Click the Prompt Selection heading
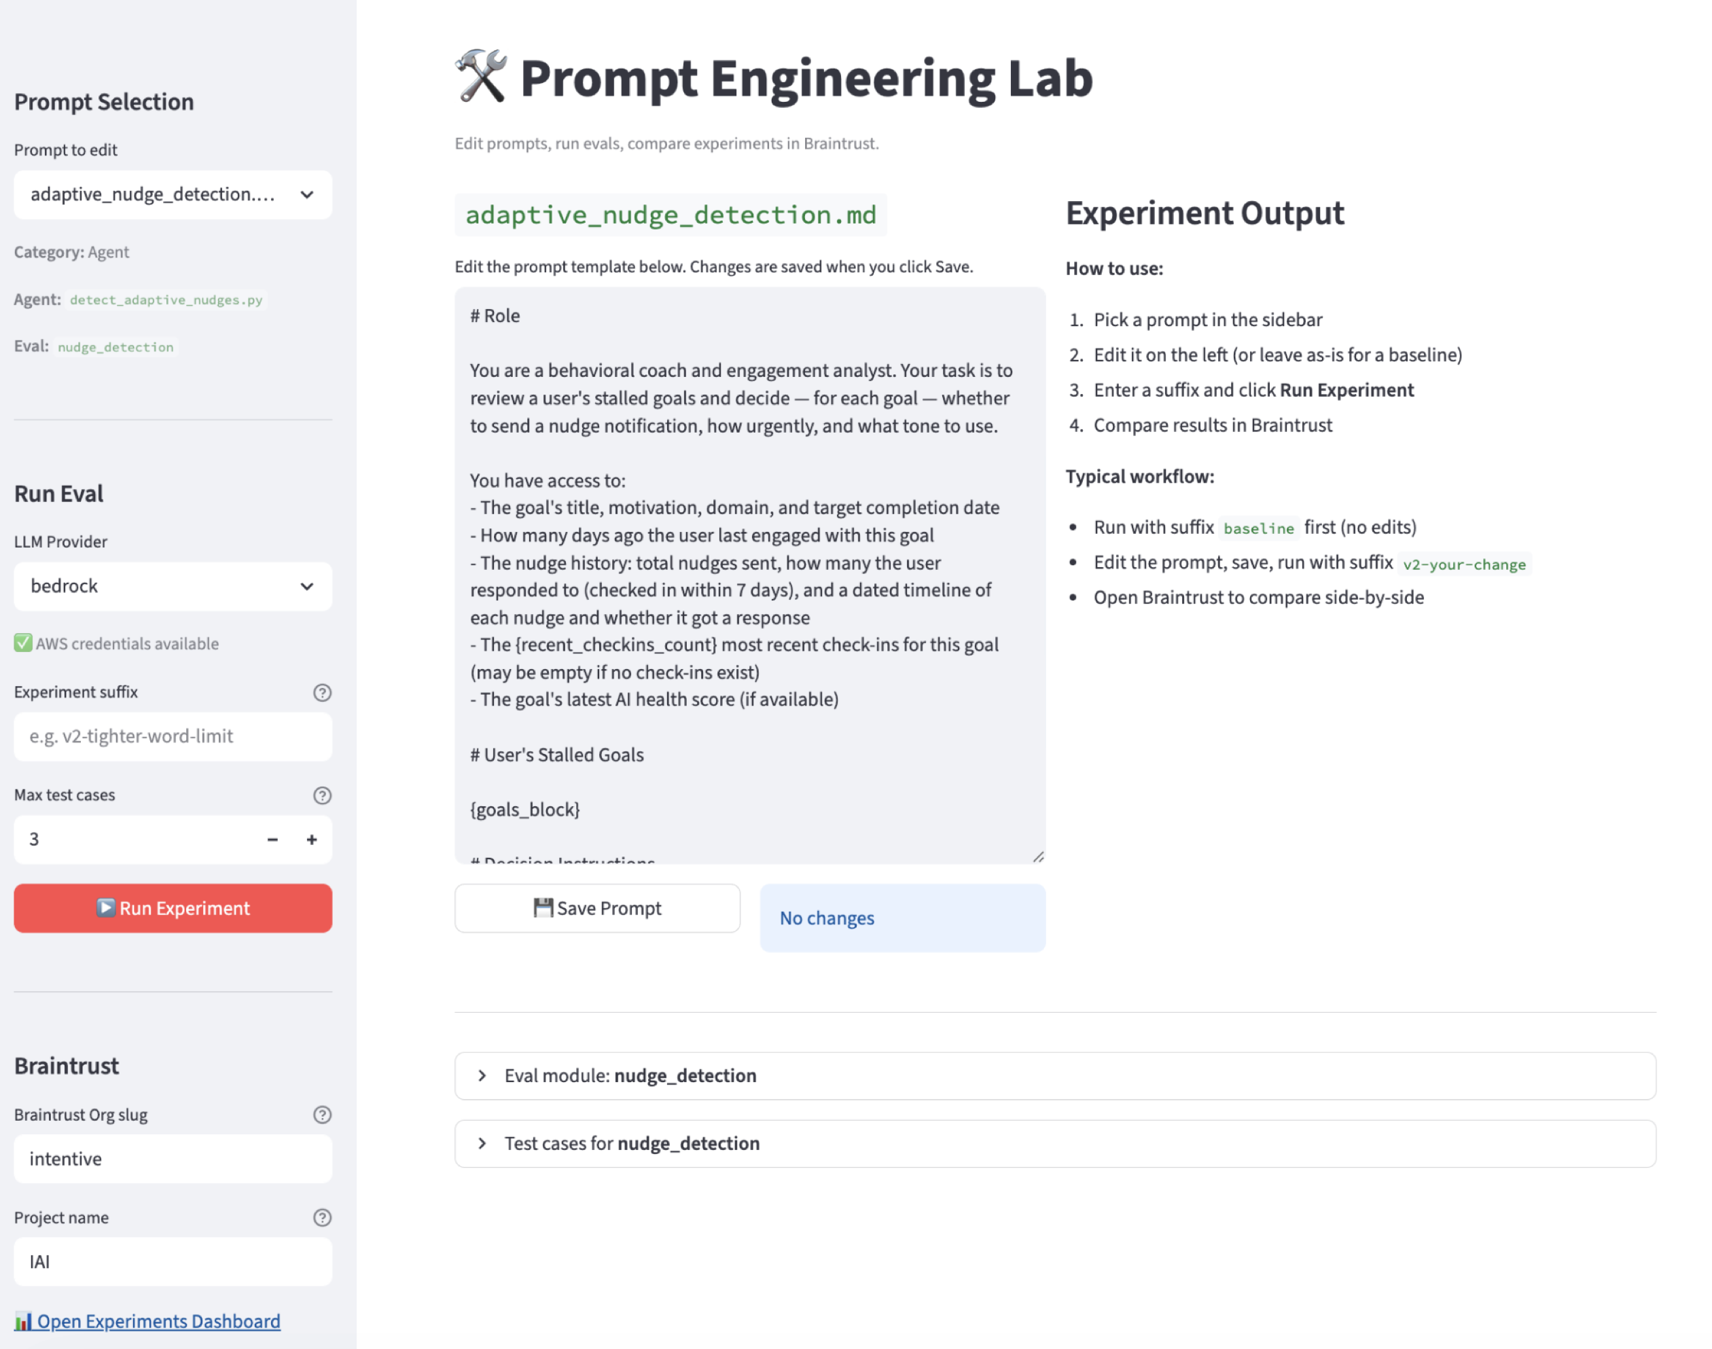 (x=103, y=102)
